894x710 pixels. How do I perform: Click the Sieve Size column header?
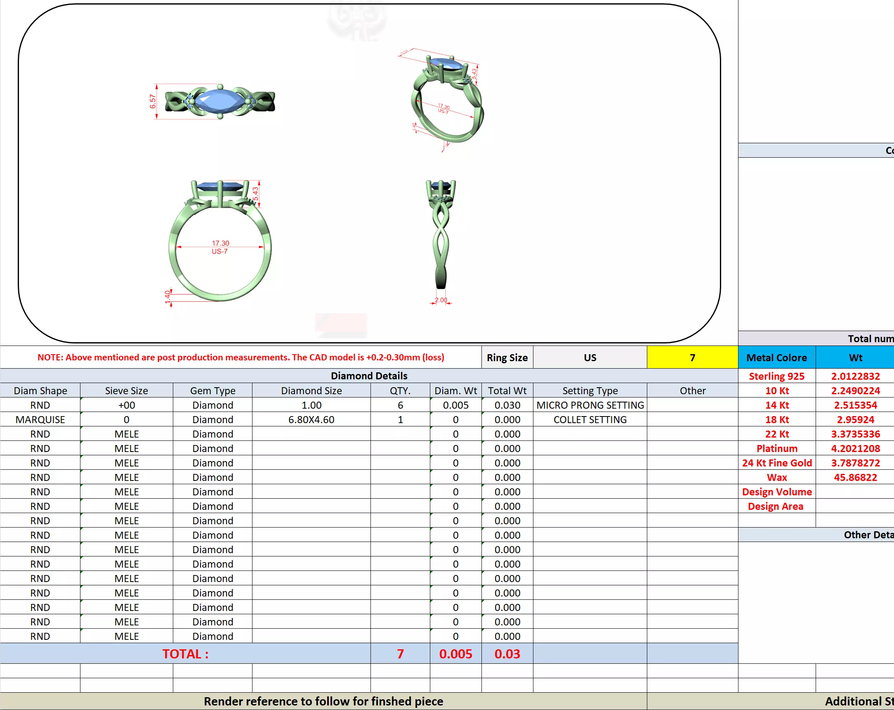coord(127,390)
